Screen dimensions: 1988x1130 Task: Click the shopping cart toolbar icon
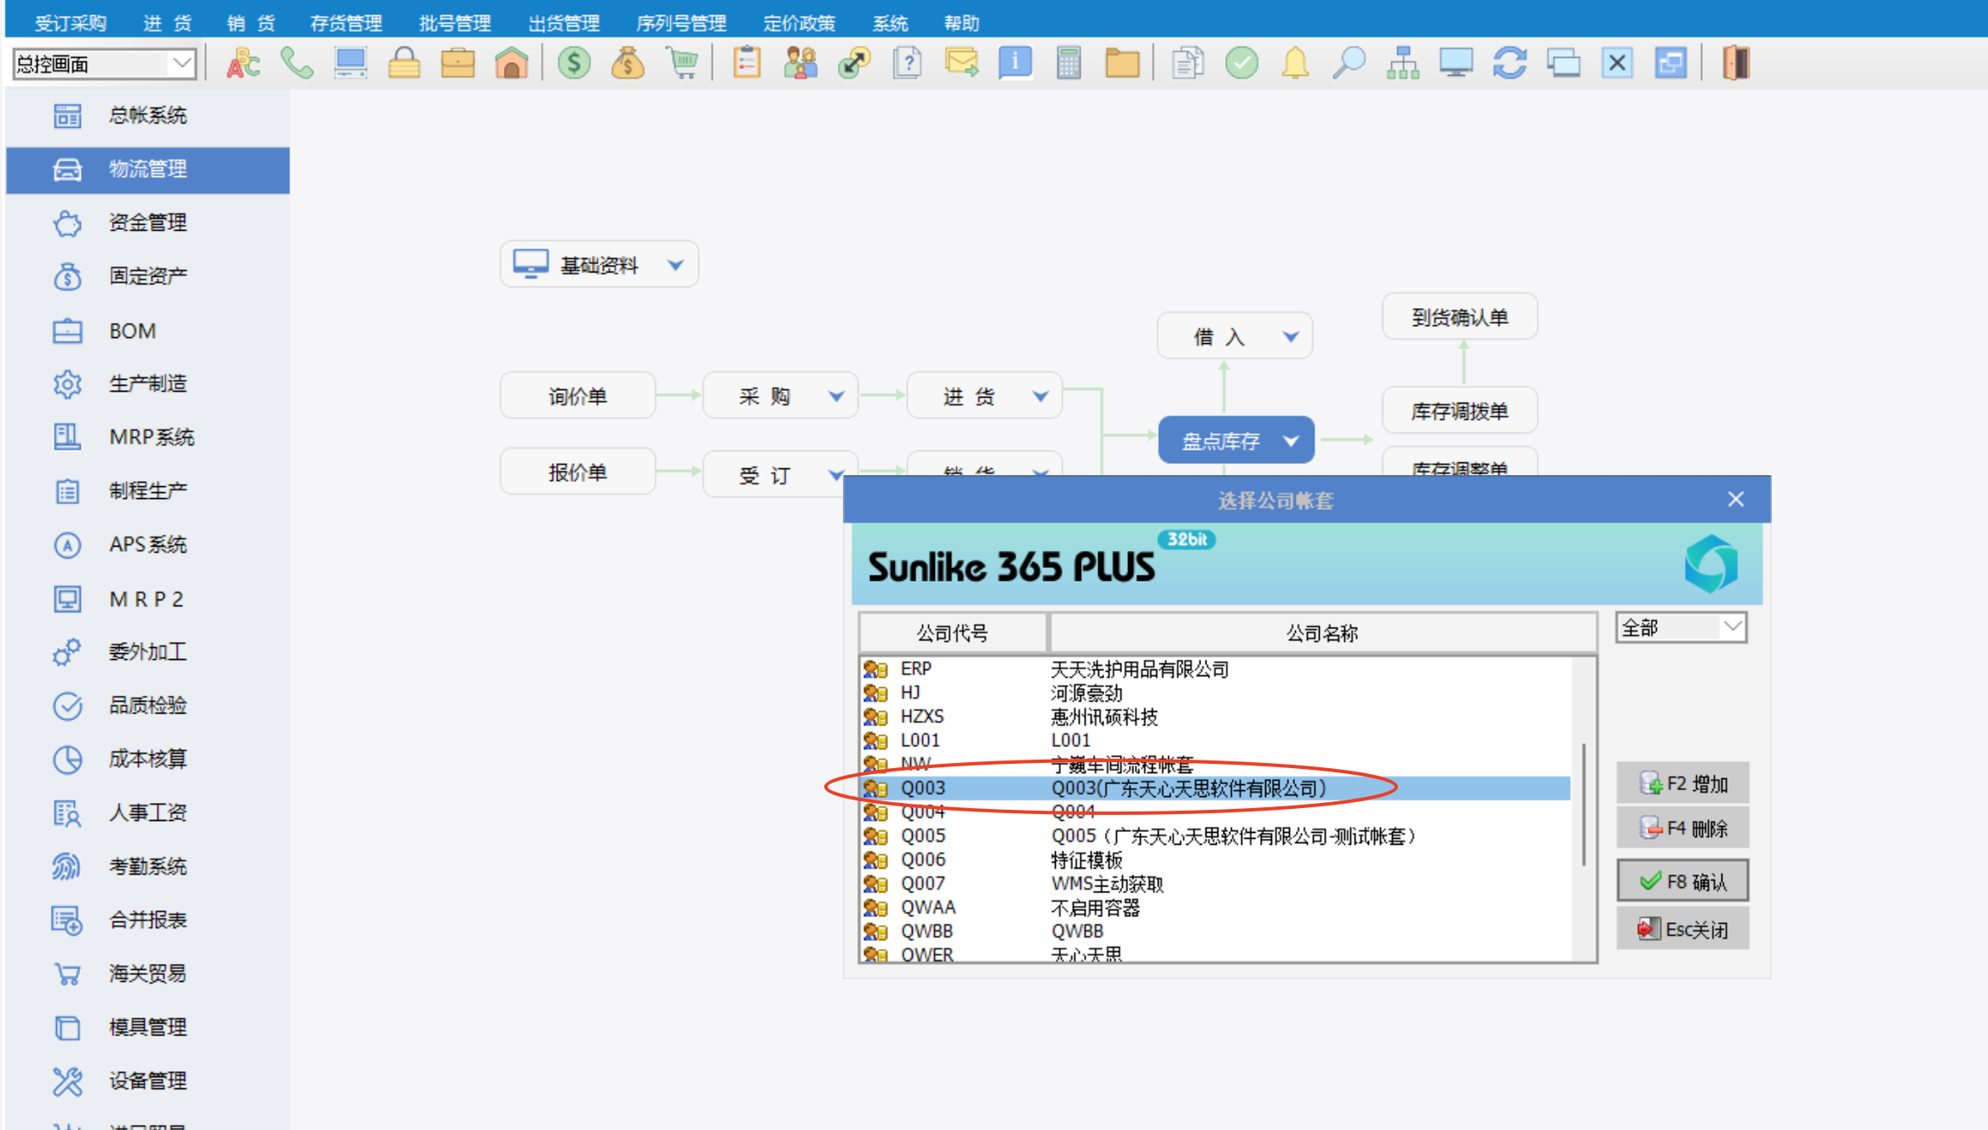coord(682,63)
